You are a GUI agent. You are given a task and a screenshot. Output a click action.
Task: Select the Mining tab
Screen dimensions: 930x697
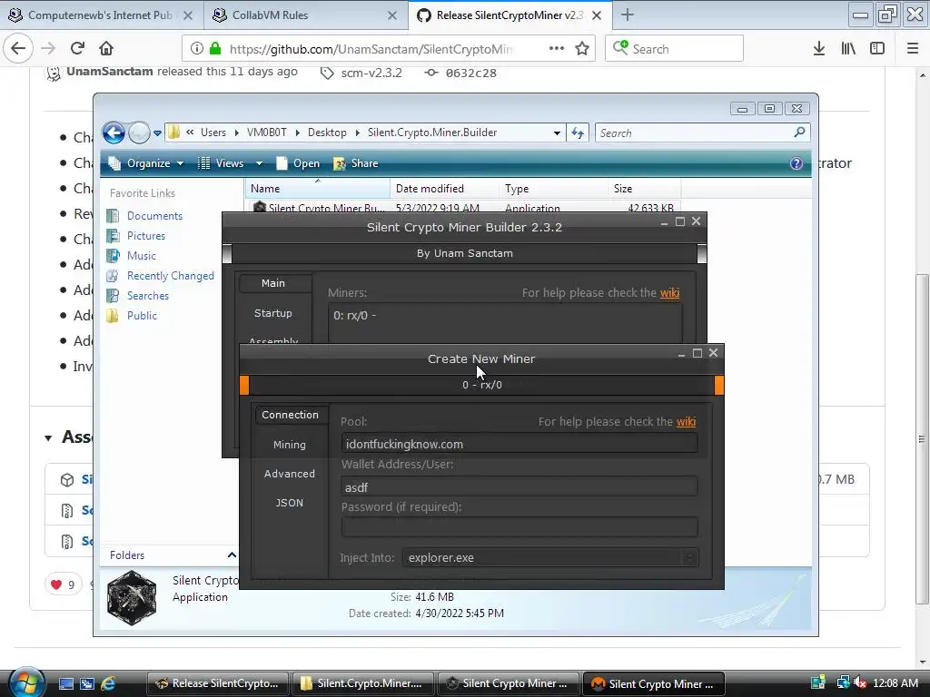pos(290,445)
